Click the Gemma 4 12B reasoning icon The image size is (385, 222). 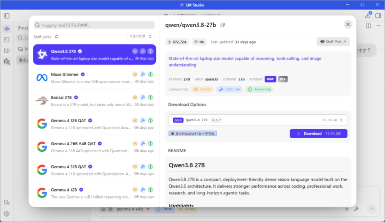(151, 190)
